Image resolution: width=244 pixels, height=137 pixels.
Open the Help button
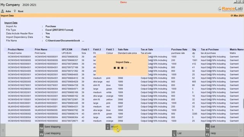click(x=222, y=134)
